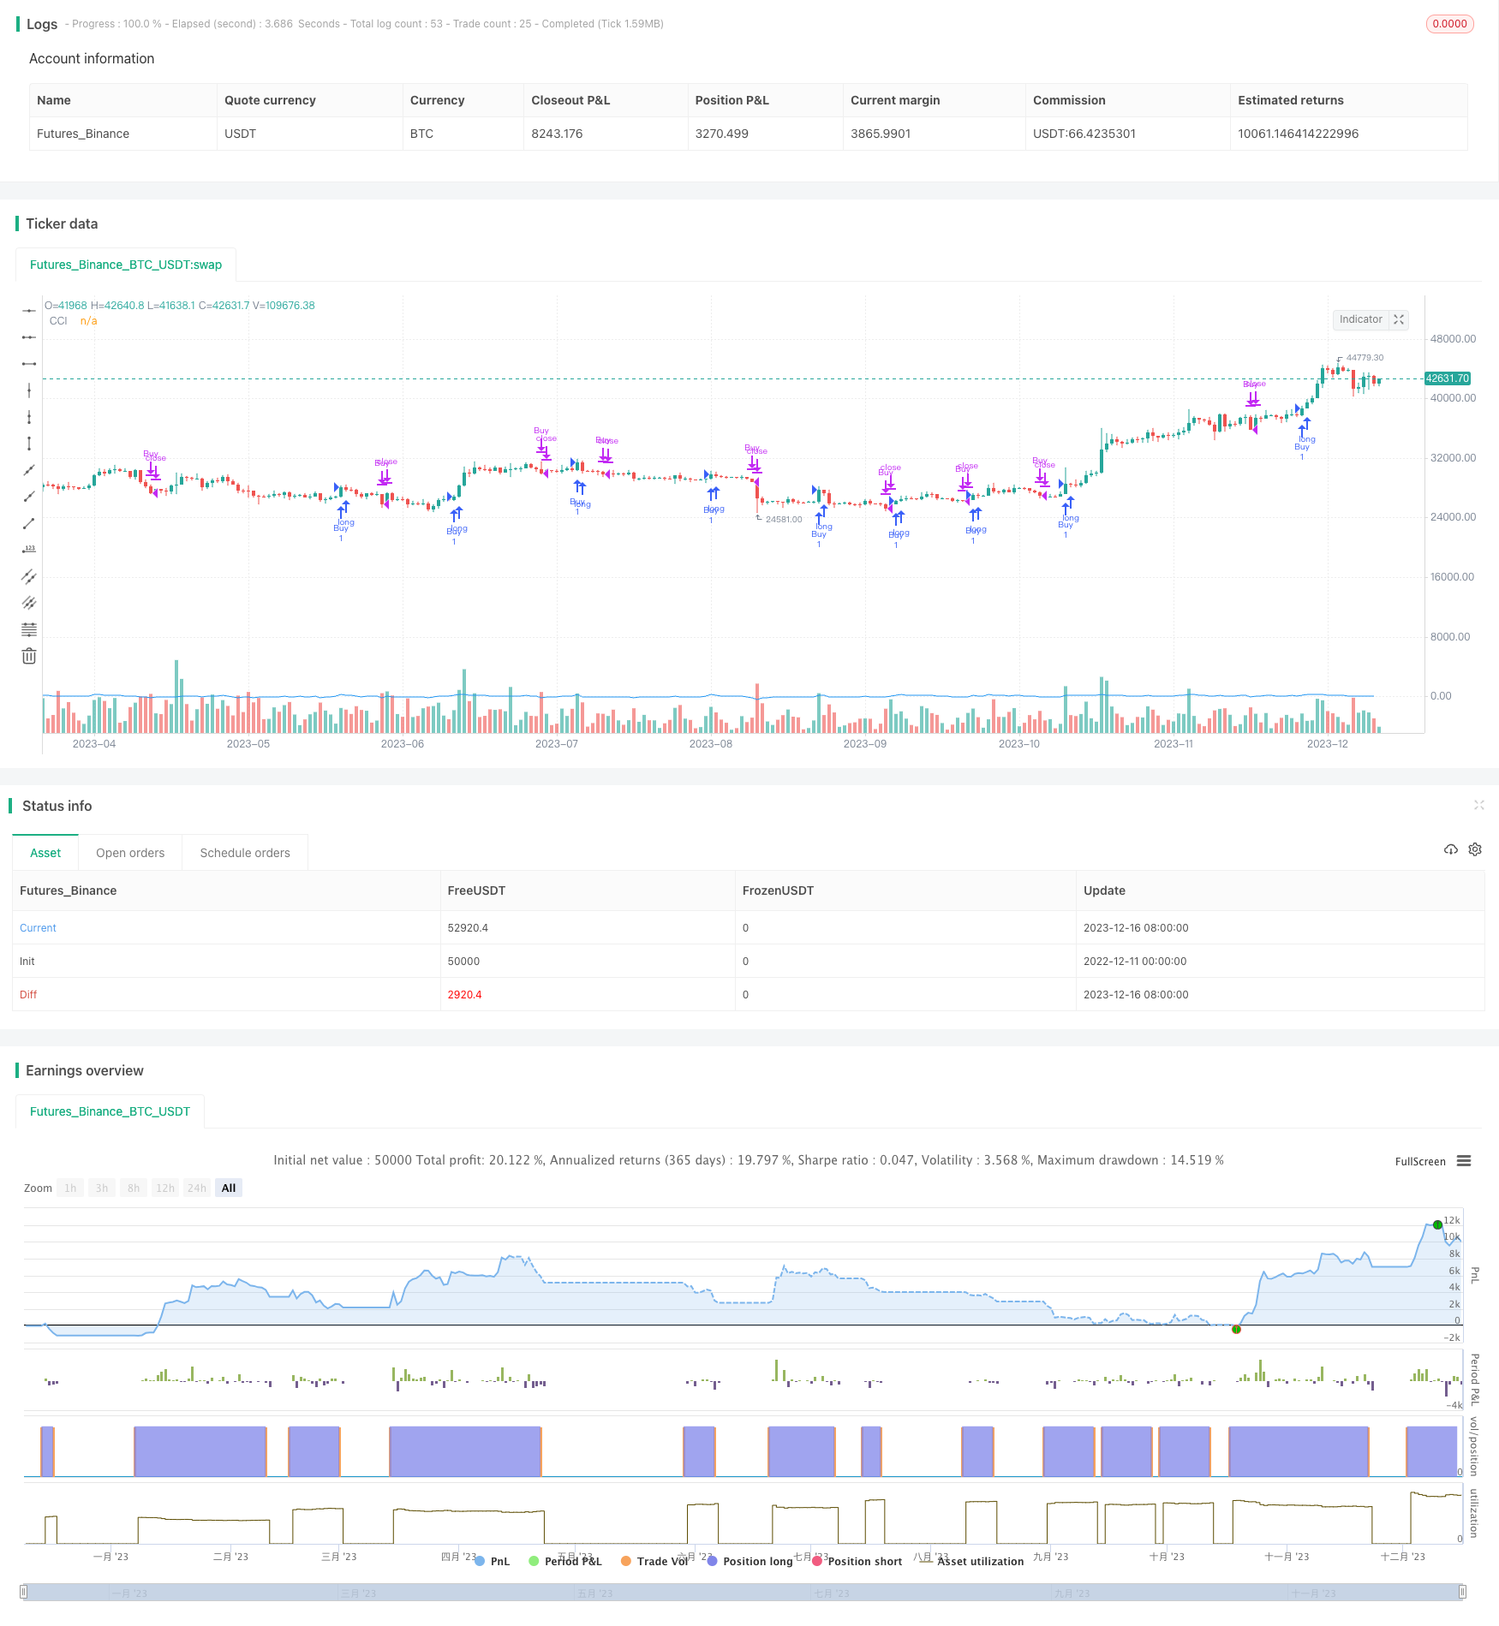Click the Estimated returns value 10061.146414222996

click(1298, 134)
